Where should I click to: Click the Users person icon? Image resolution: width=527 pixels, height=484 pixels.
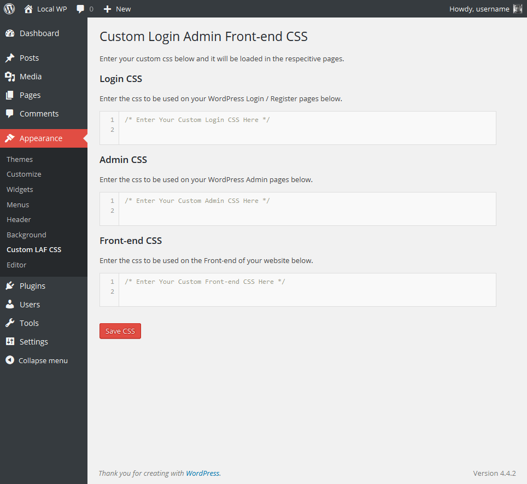click(10, 304)
